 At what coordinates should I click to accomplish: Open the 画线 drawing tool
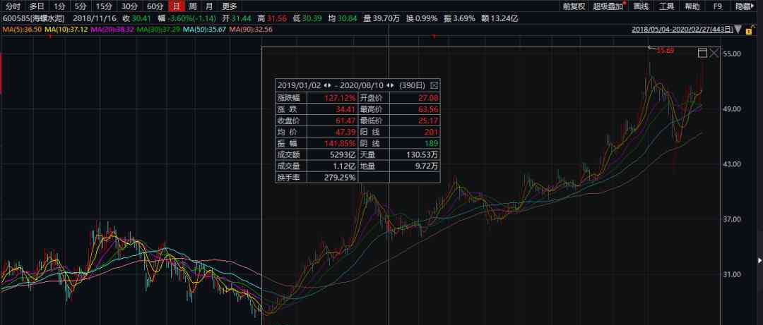[x=641, y=6]
